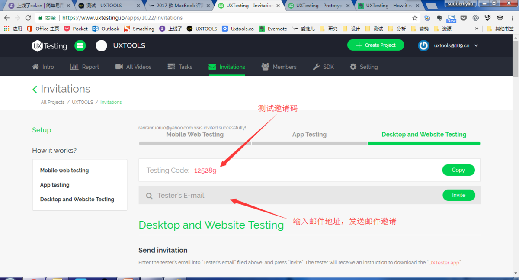Open the 应用 apps bookmark
Viewport: 519px width, 280px height.
13,29
